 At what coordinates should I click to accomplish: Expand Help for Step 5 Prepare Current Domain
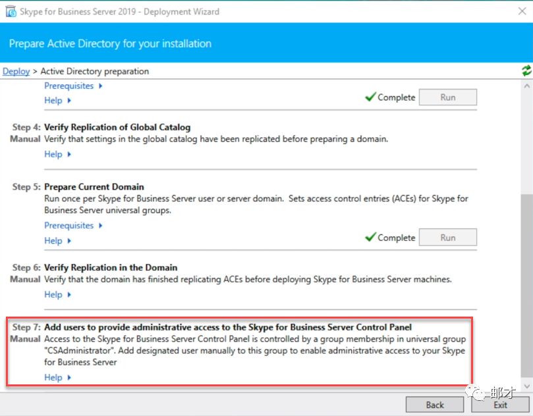(x=57, y=241)
